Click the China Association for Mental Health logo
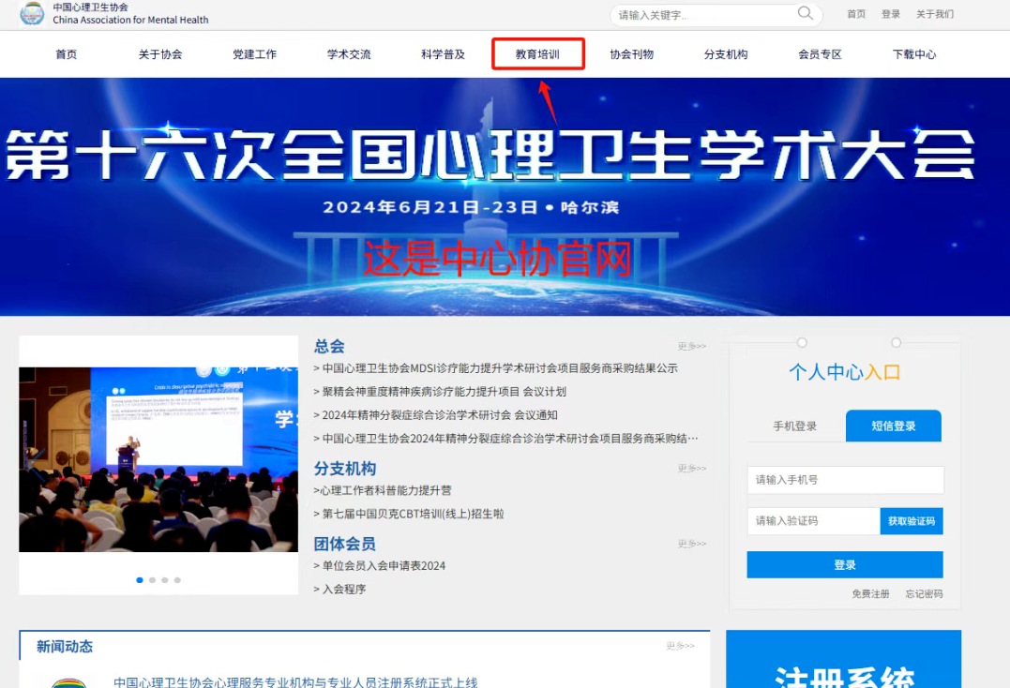 pyautogui.click(x=32, y=13)
